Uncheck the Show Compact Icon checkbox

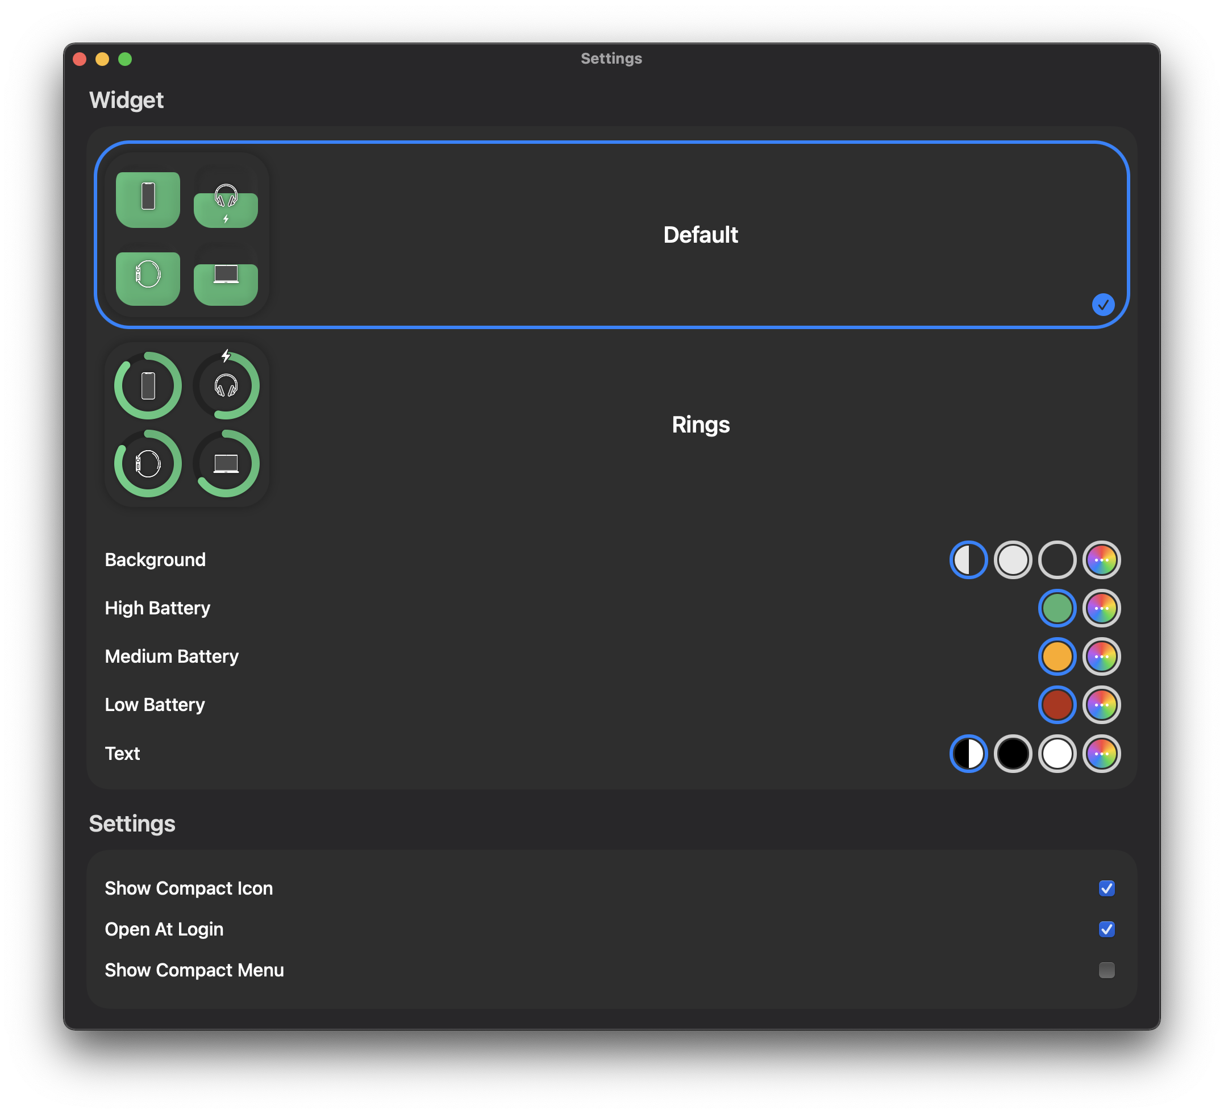(1106, 888)
